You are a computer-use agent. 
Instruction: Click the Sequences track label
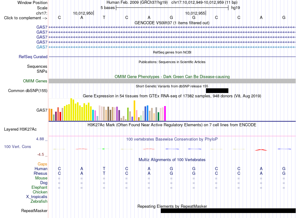(x=37, y=66)
